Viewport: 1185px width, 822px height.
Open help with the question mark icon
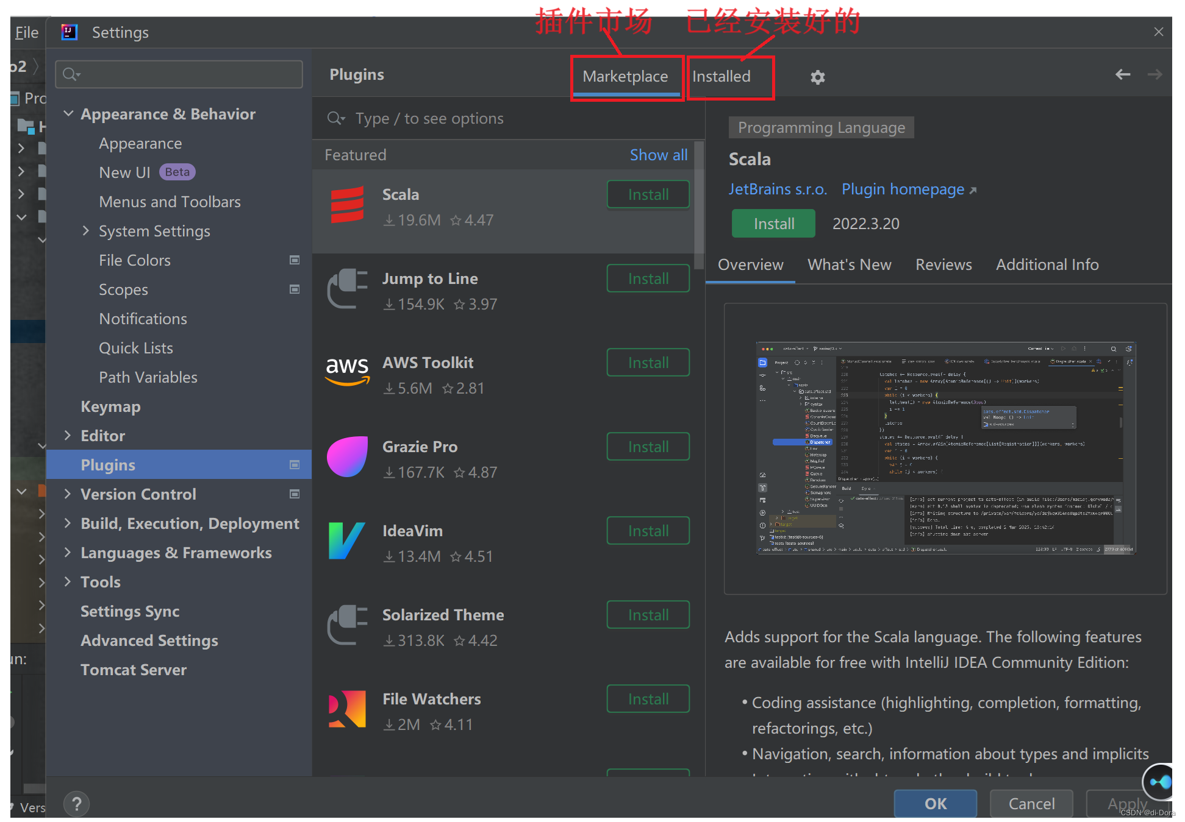click(77, 804)
